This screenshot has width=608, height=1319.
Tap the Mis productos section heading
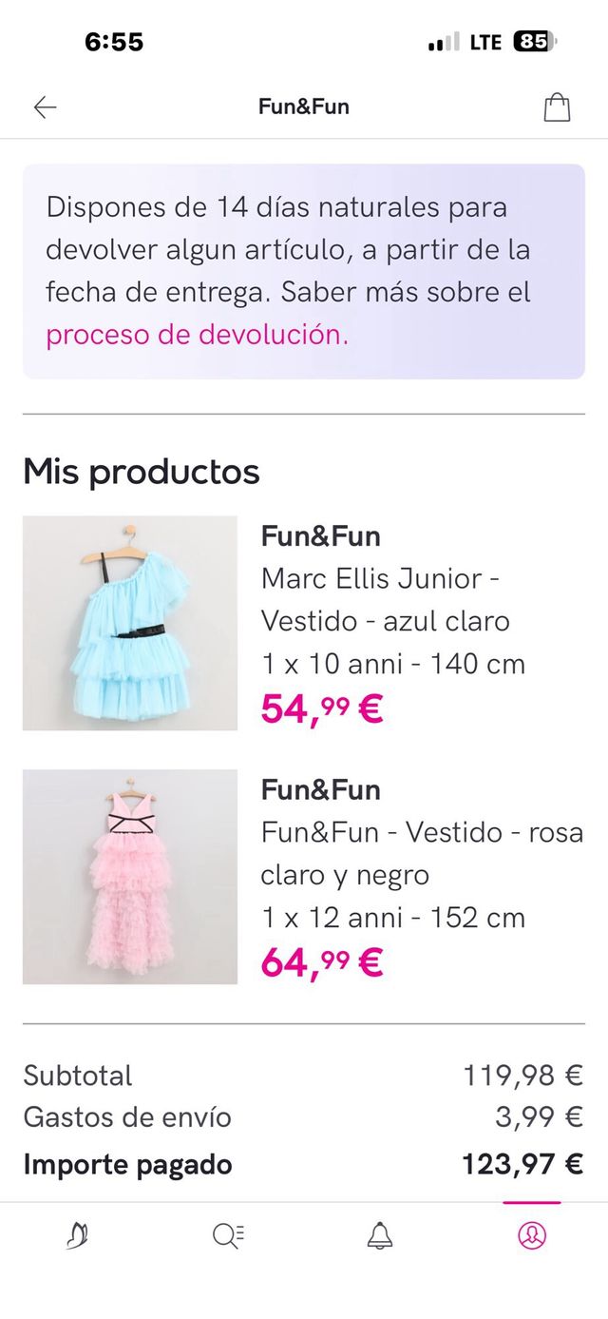click(142, 470)
